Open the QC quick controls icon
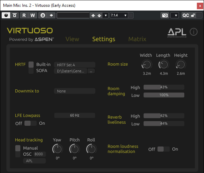Image resolution: width=204 pixels, height=173 pixels. coord(186,15)
